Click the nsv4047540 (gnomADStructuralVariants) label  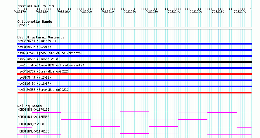point(50,53)
